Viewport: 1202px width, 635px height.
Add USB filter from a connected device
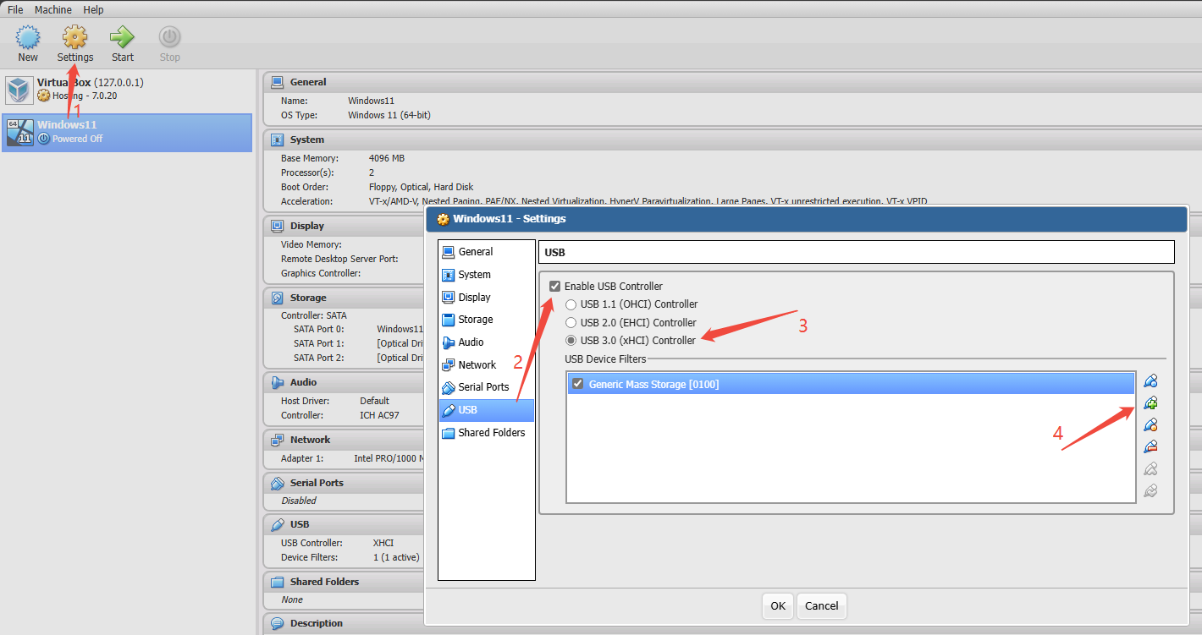click(x=1150, y=403)
